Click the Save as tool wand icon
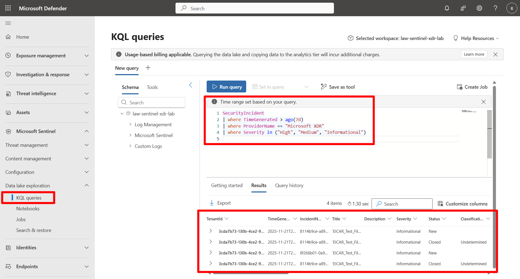Screen dimensions: 520x279 (323, 87)
